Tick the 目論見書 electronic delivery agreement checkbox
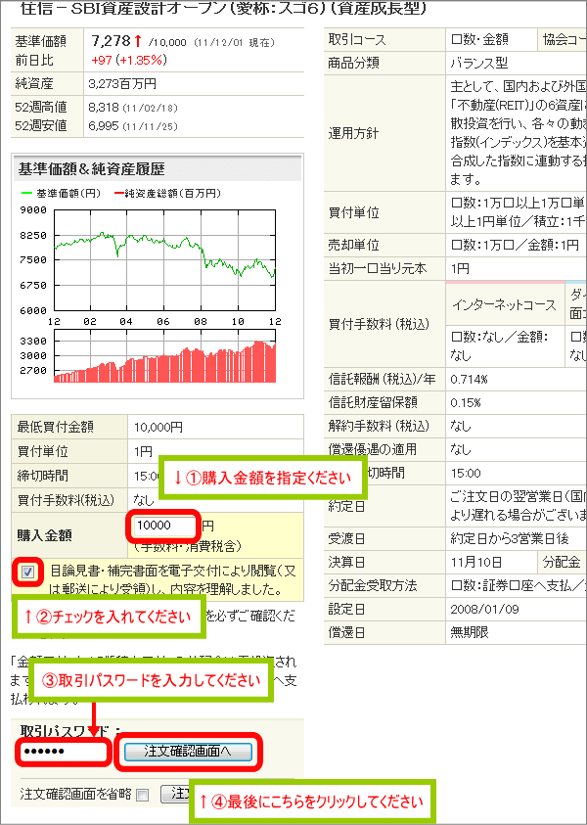587x825 pixels. [x=27, y=572]
